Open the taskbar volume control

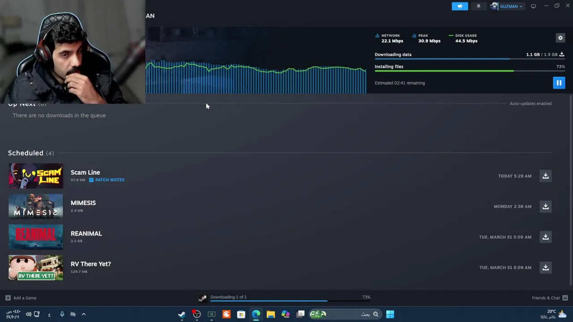click(x=29, y=314)
